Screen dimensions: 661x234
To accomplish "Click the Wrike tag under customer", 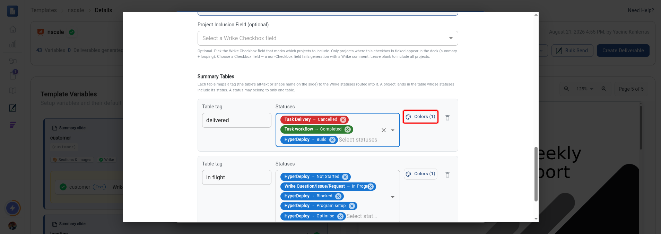I will click(x=106, y=160).
